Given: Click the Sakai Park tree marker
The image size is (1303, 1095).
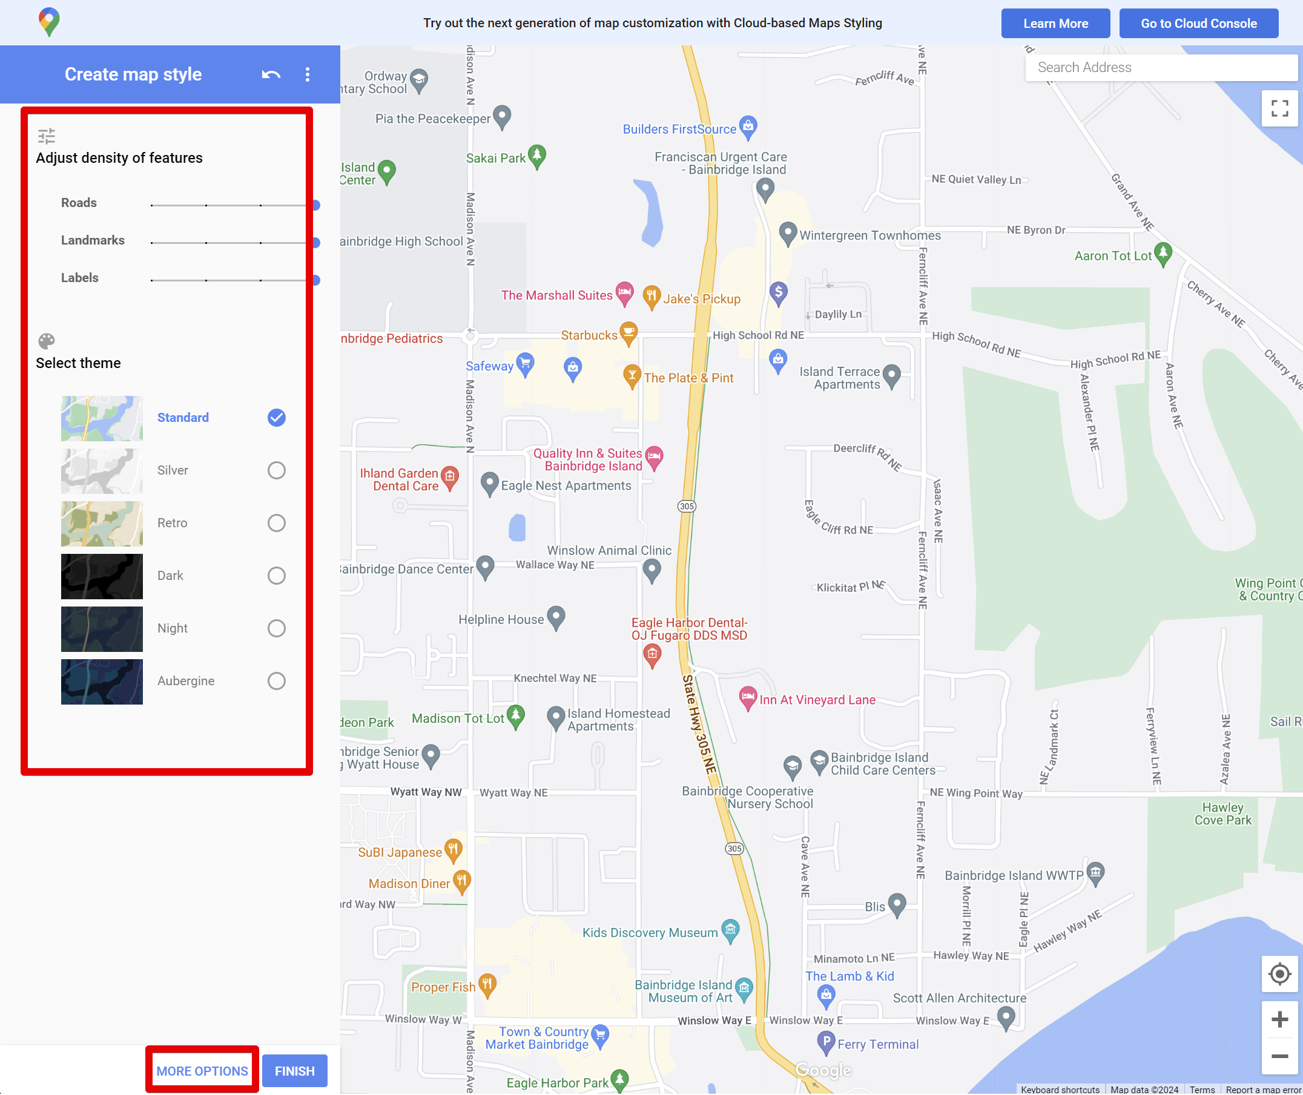Looking at the screenshot, I should [x=537, y=156].
